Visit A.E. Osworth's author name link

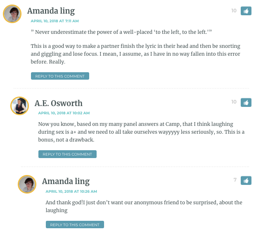[x=59, y=103]
